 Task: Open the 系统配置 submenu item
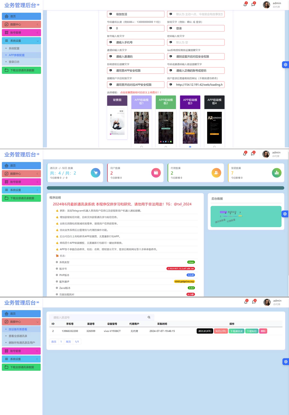[14, 48]
